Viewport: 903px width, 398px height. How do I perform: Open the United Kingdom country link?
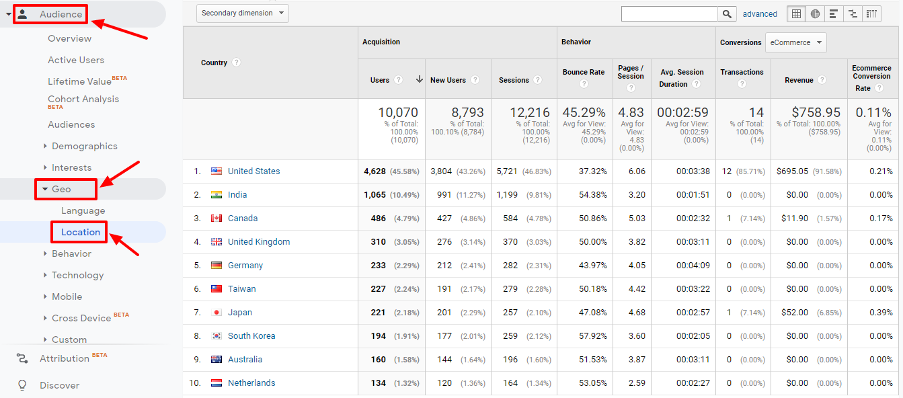click(x=259, y=242)
